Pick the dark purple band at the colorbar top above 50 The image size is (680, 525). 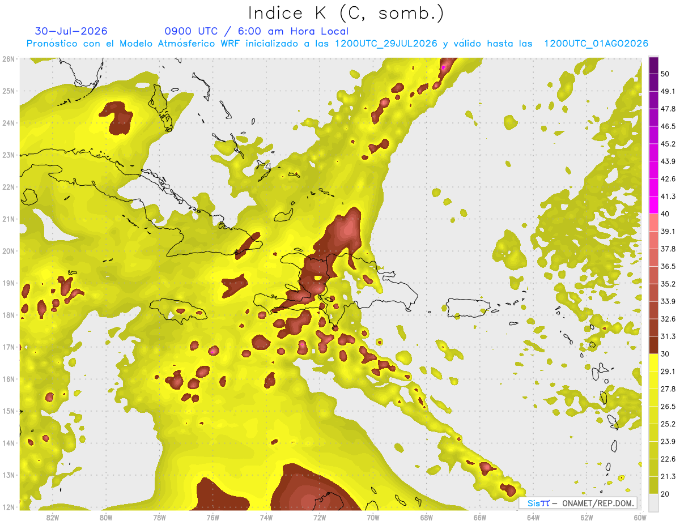(x=654, y=65)
